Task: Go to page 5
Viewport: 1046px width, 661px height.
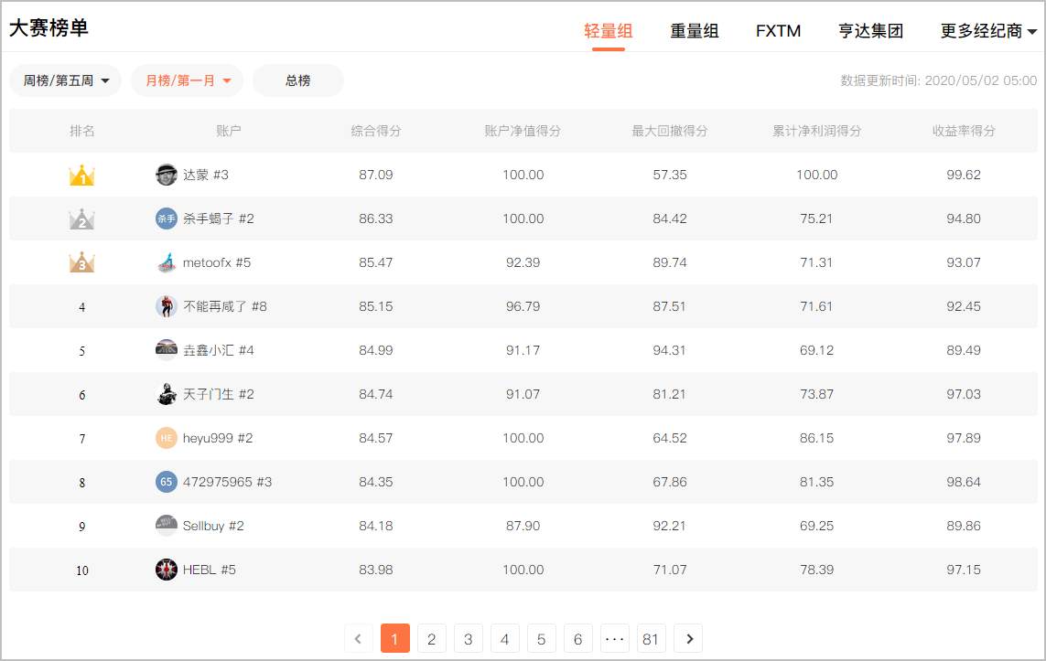Action: pyautogui.click(x=542, y=639)
